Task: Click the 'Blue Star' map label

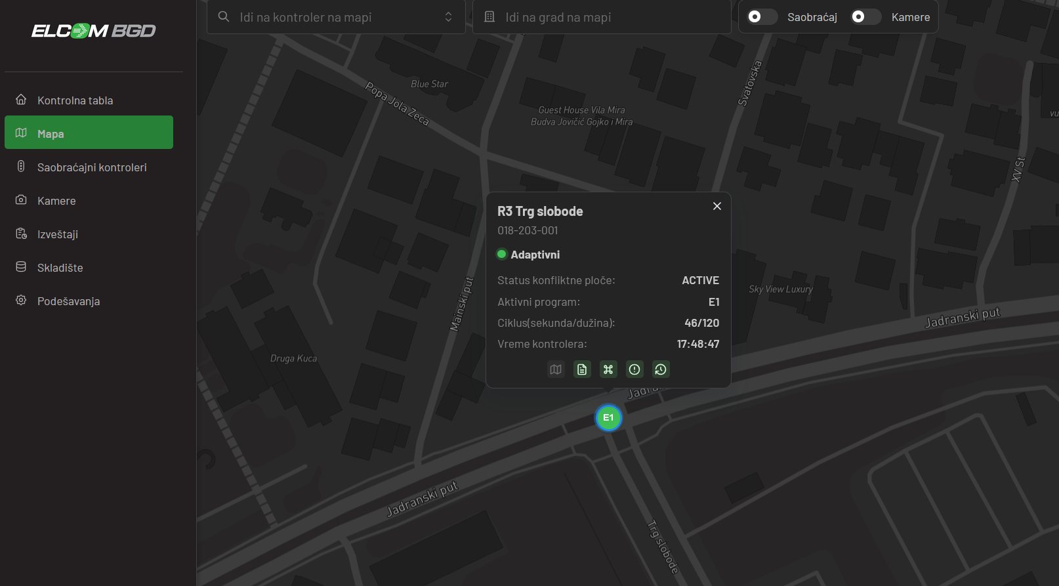Action: (429, 84)
